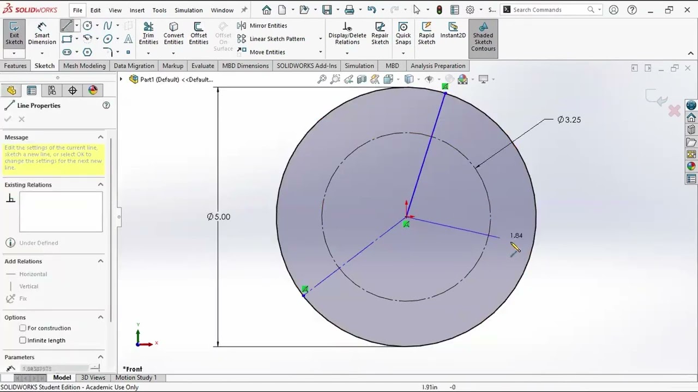Open Motion Study 1 tab

point(136,378)
